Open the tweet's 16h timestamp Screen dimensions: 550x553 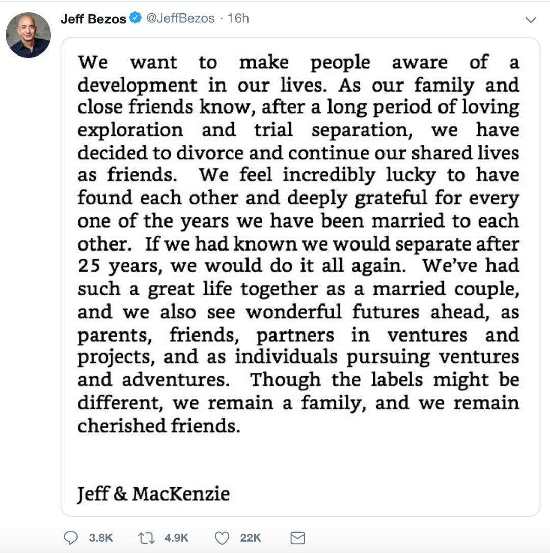coord(238,19)
